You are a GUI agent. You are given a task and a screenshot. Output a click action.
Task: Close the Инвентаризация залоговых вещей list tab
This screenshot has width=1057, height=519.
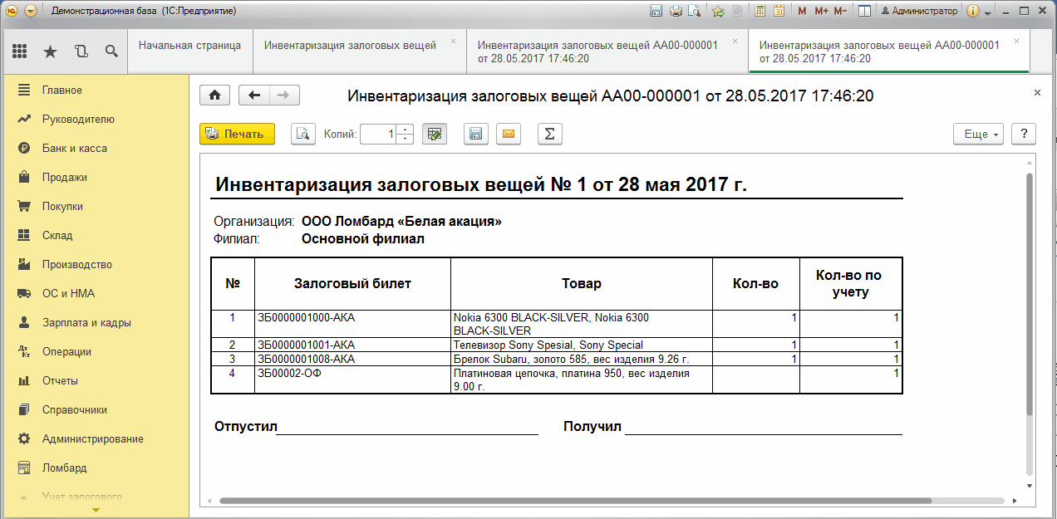pyautogui.click(x=453, y=41)
